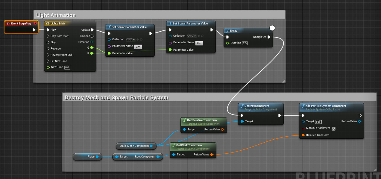
Task: Click DestroyComponent's execution output pin
Action: click(280, 115)
